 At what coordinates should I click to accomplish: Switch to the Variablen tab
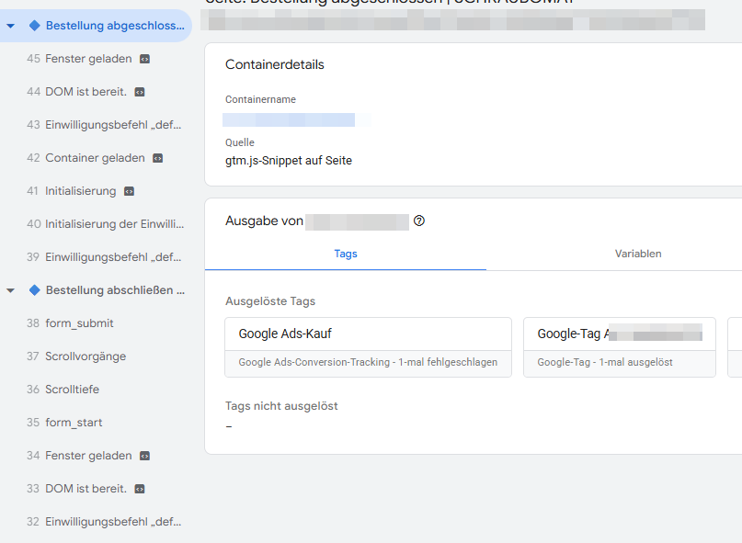tap(638, 254)
